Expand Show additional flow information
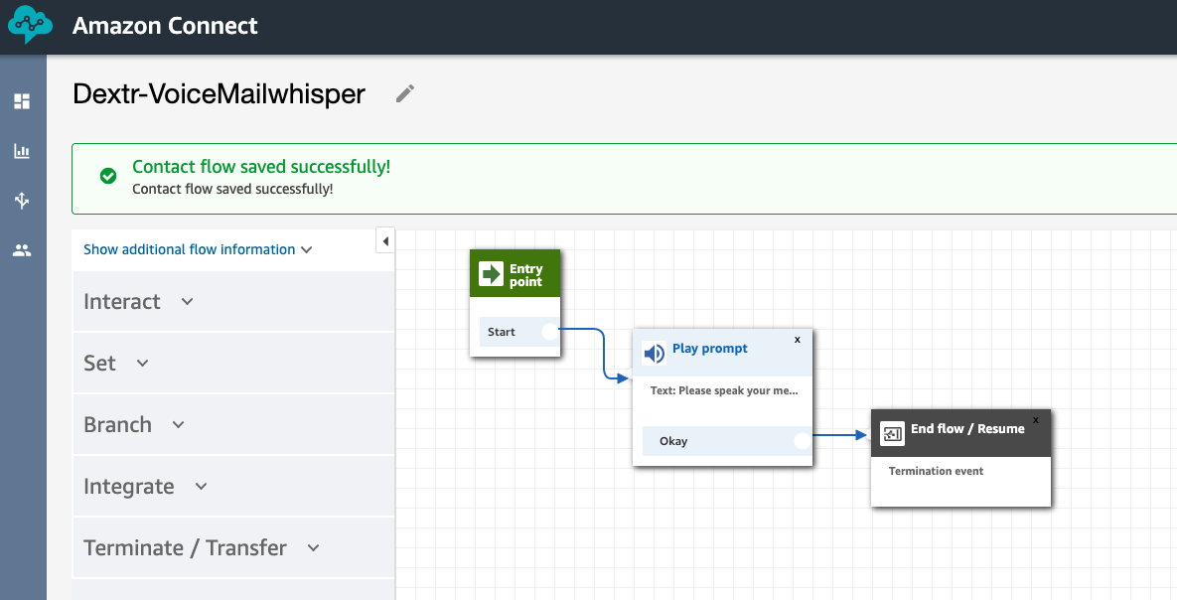The image size is (1177, 600). click(x=198, y=249)
